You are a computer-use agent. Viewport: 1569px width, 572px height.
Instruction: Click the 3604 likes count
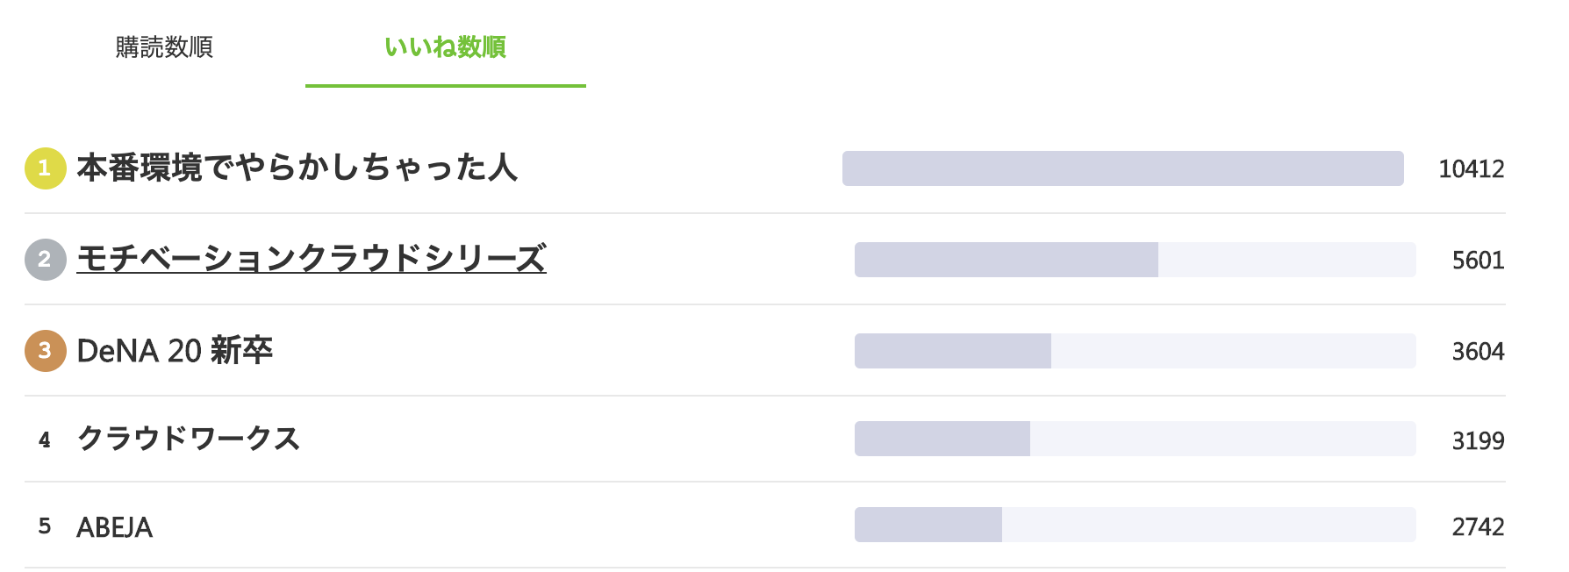1478,352
